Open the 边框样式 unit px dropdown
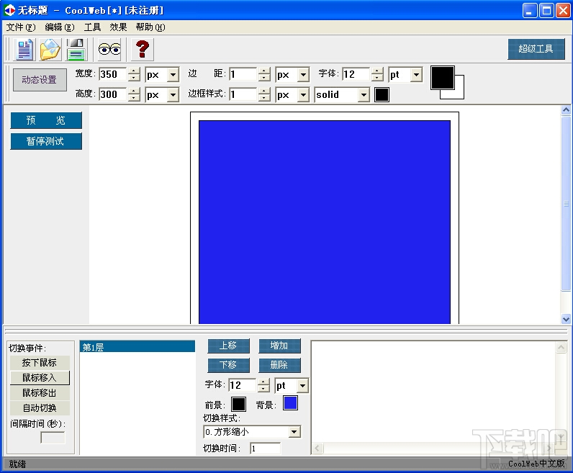The height and width of the screenshot is (473, 573). [x=303, y=95]
